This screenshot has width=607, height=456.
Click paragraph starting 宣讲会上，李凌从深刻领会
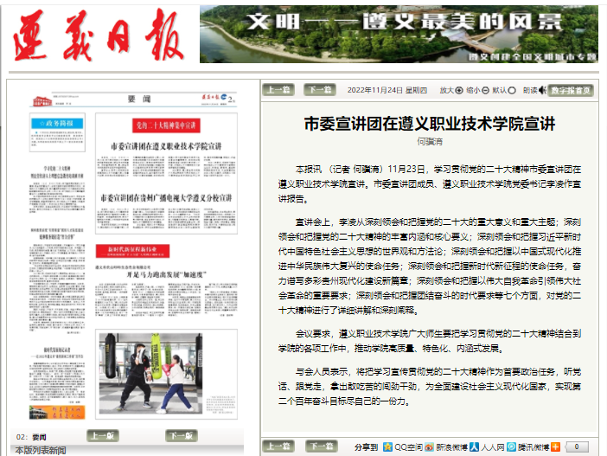pyautogui.click(x=430, y=267)
